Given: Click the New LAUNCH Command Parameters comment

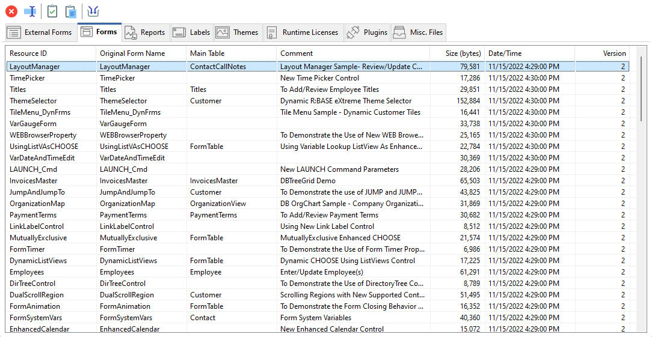Looking at the screenshot, I should tap(340, 169).
